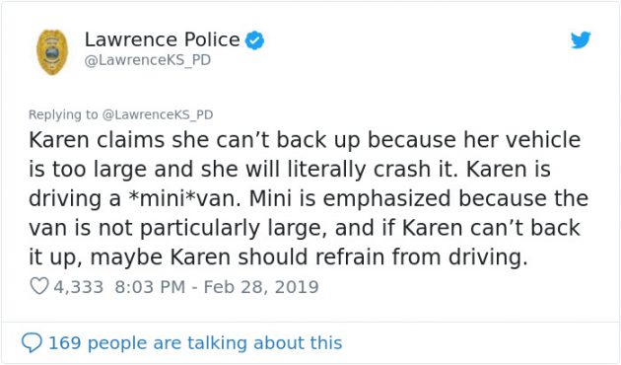Click the first tweet line starting Karen claims
The height and width of the screenshot is (365, 621).
[305, 140]
